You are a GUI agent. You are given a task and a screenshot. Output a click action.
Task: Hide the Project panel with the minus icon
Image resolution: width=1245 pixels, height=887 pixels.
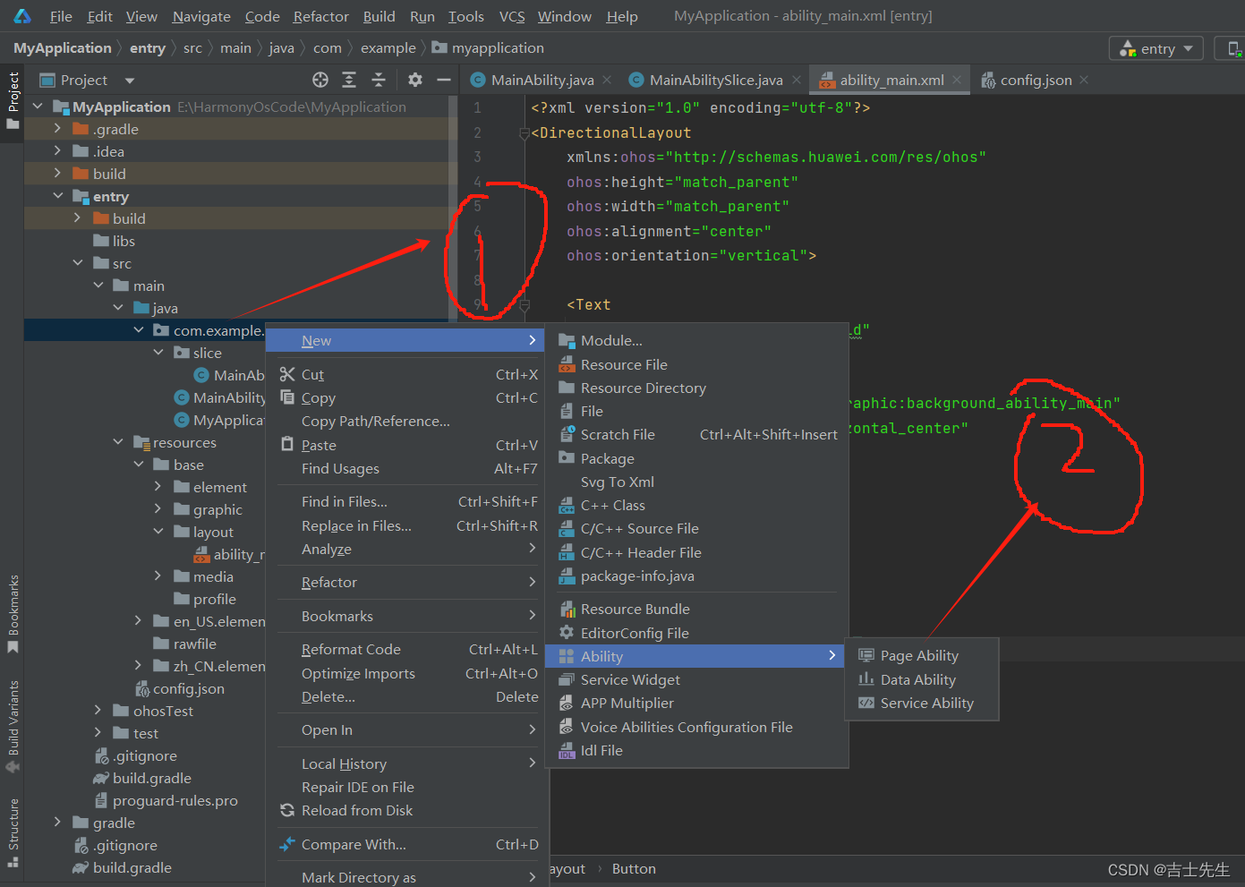pos(443,80)
